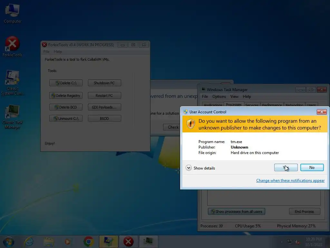Switch to the Task Manager taskbar item
The height and width of the screenshot is (248, 330).
tap(148, 242)
